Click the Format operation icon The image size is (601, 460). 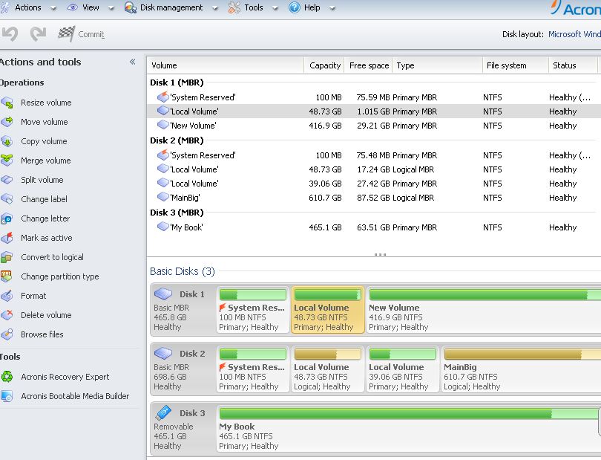pyautogui.click(x=7, y=296)
